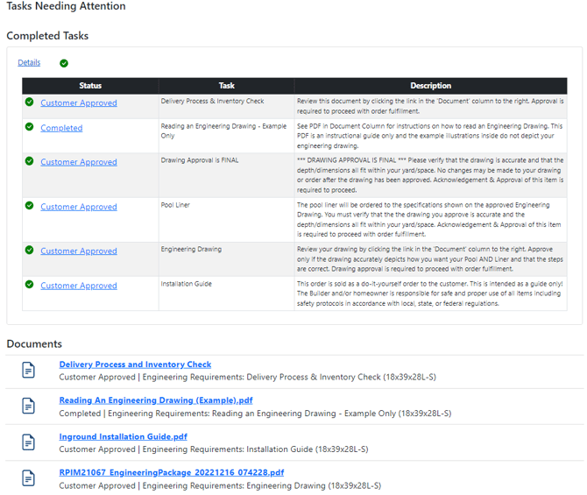587x495 pixels.
Task: Click green check icon in Pool Liner row
Action: pyautogui.click(x=30, y=206)
